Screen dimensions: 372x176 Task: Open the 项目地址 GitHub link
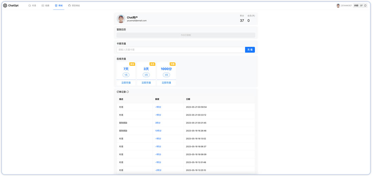point(74,5)
